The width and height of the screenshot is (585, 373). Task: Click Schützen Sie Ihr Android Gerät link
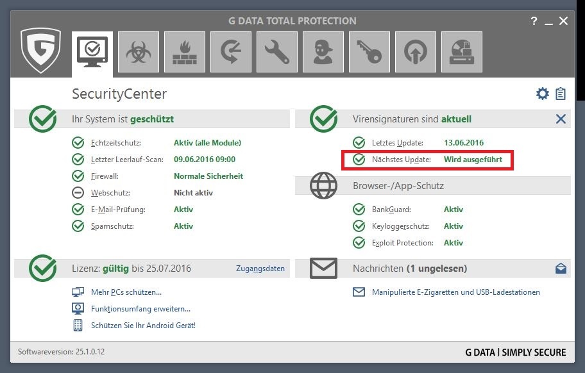[x=143, y=326]
